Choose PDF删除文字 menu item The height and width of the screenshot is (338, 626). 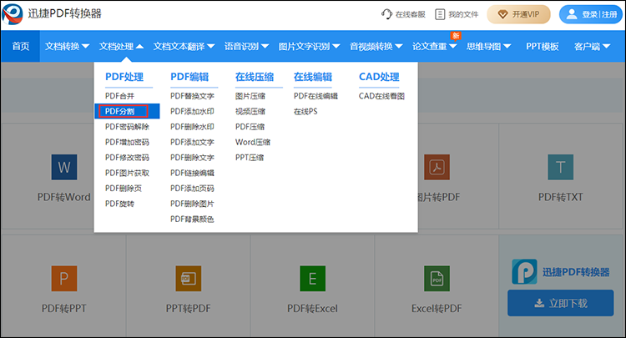point(192,158)
